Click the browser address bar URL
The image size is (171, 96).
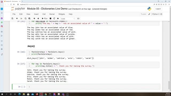pyautogui.click(x=51, y=5)
